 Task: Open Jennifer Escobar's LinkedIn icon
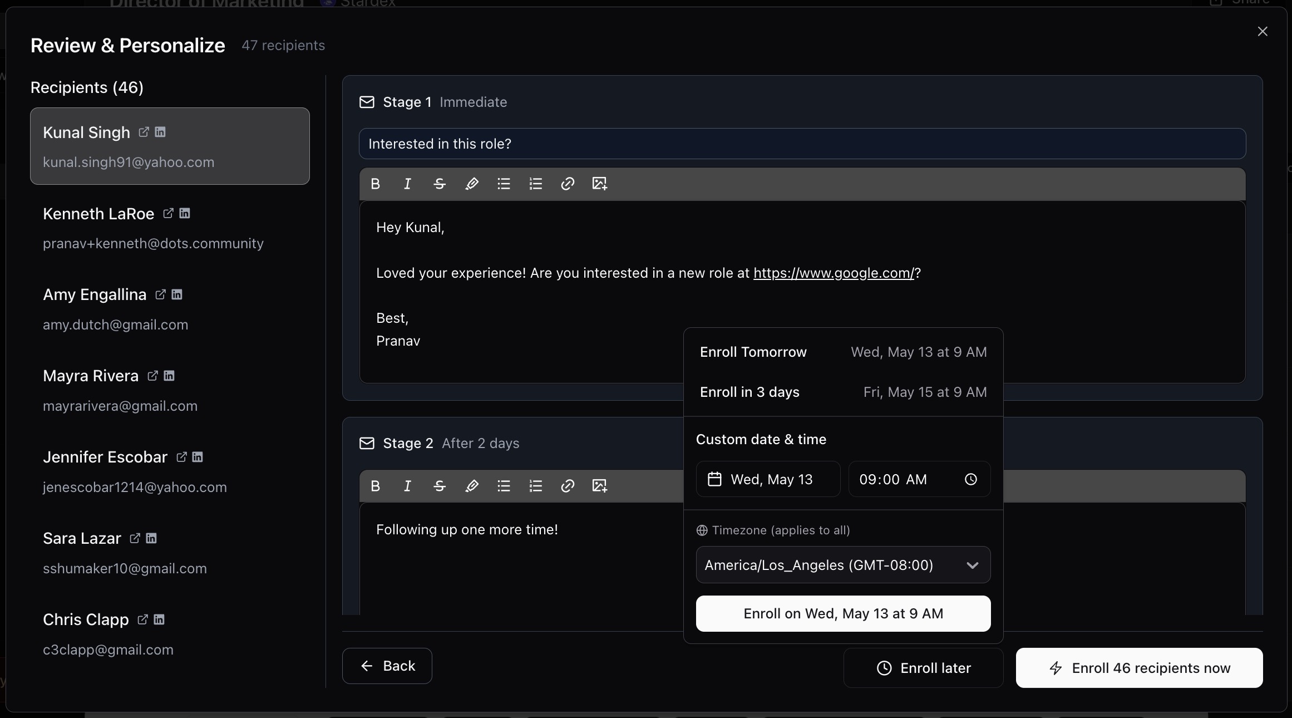pos(198,457)
